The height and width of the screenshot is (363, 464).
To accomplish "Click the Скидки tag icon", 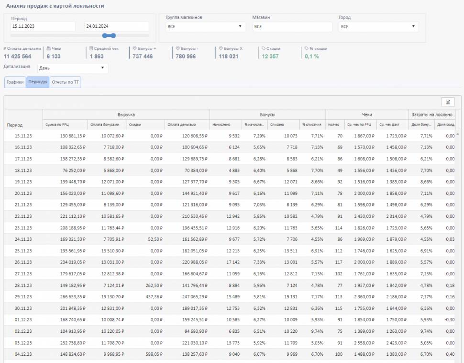I will 264,48.
